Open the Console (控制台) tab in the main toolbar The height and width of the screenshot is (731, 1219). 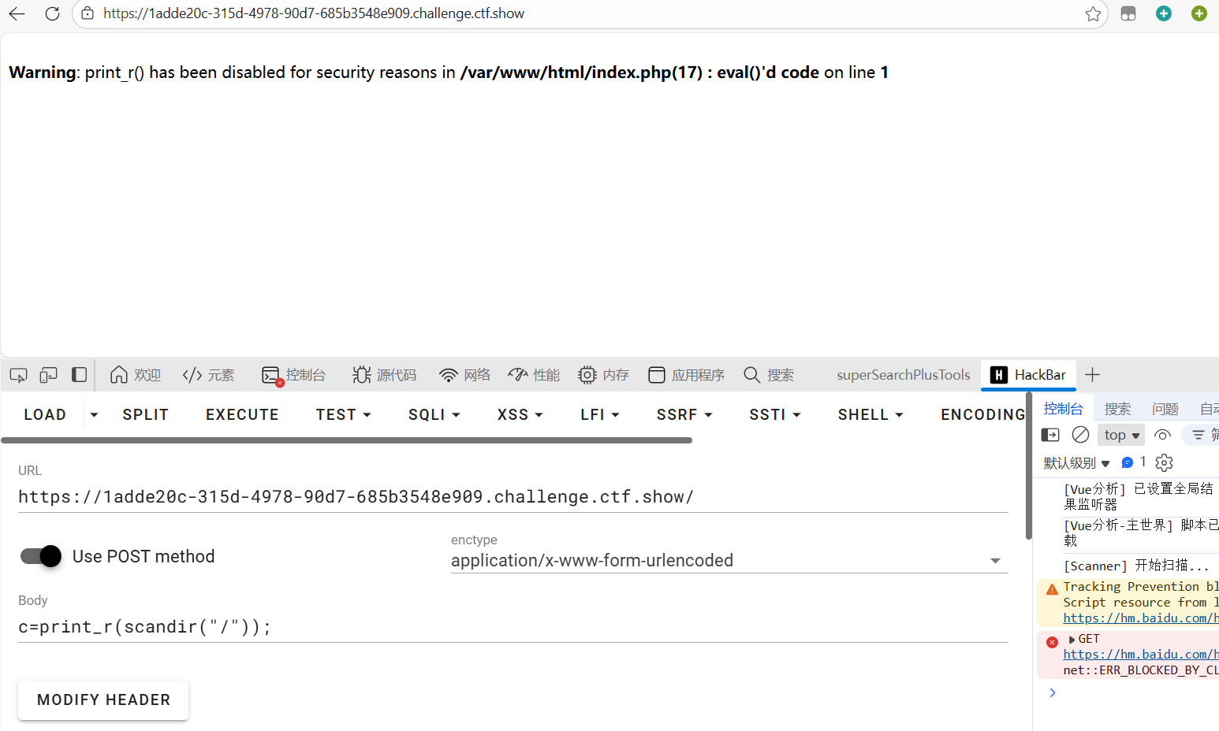294,375
